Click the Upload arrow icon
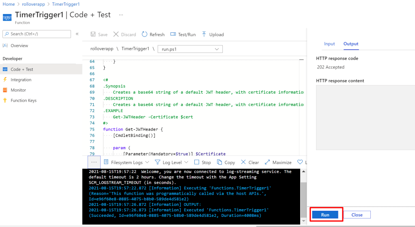415x227 pixels. [204, 34]
